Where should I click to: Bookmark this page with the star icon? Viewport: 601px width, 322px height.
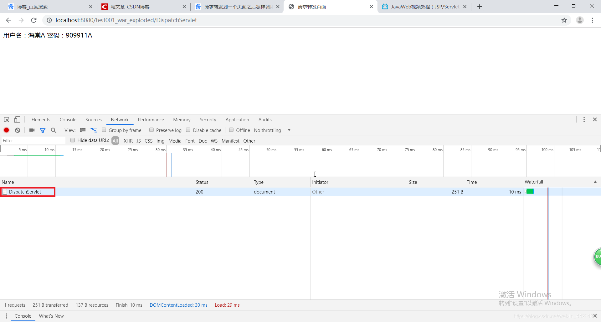click(x=564, y=20)
